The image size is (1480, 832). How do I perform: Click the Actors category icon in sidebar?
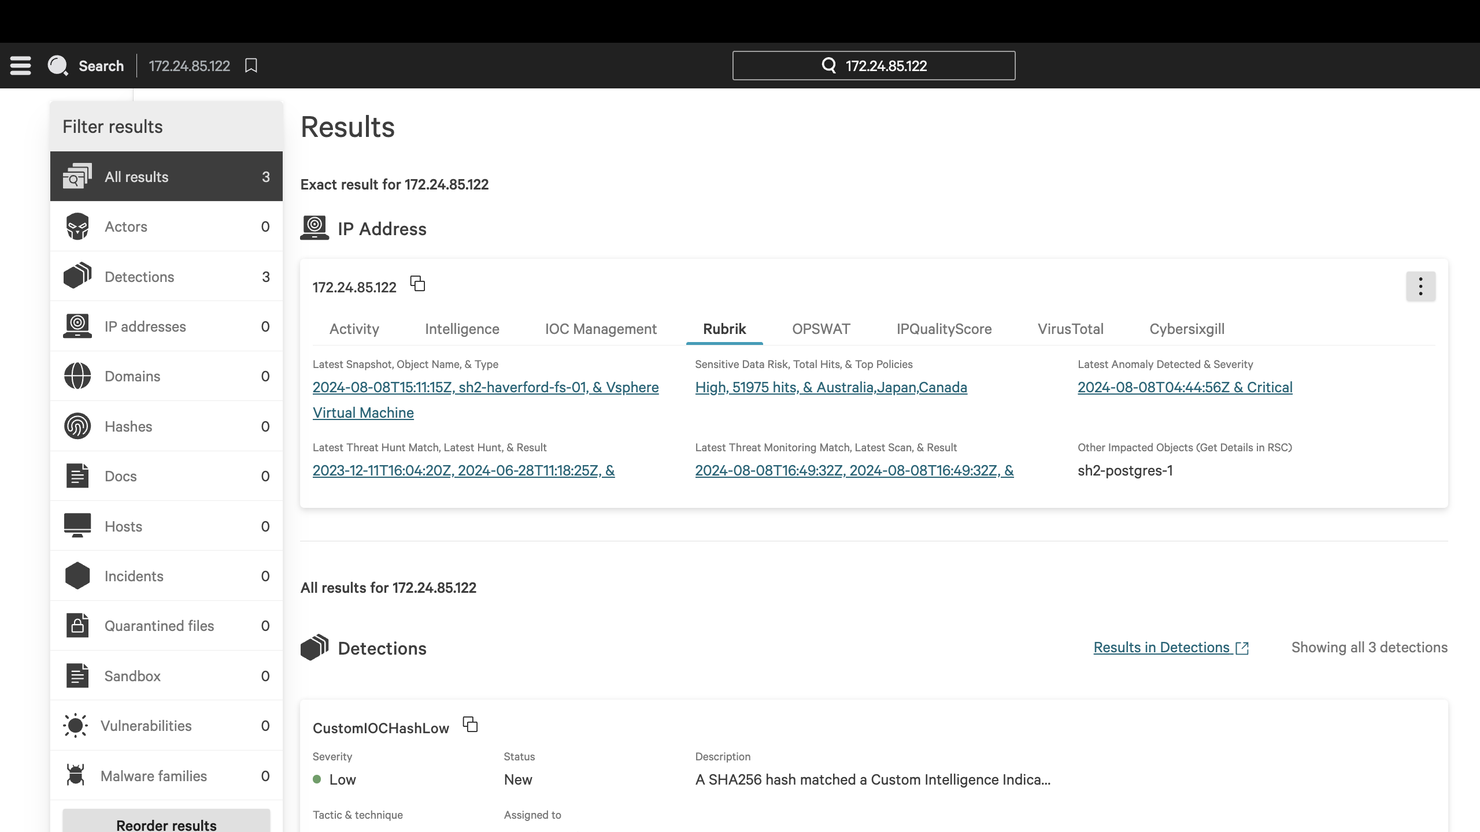tap(77, 225)
